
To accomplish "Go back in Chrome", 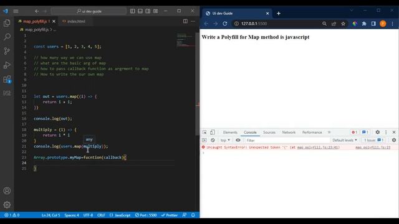I will tap(206, 24).
